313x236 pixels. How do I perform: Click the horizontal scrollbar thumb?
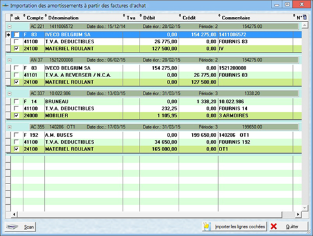(149, 215)
